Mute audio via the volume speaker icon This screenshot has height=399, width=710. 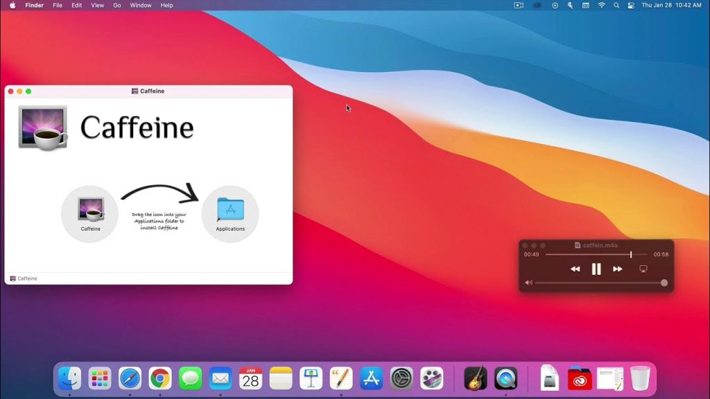coord(528,282)
